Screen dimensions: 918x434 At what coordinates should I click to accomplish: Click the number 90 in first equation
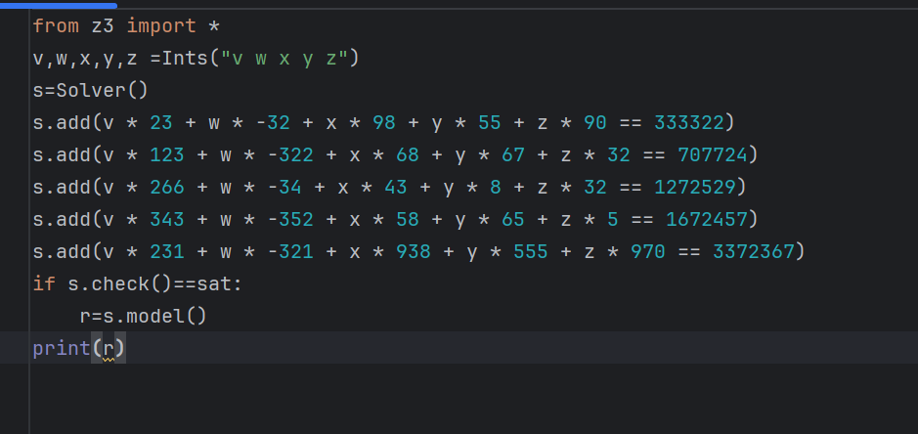tap(594, 123)
